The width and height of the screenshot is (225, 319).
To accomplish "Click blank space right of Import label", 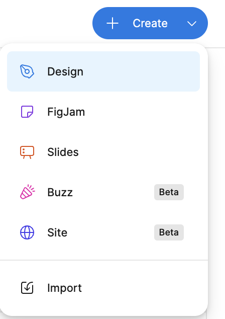I will (x=142, y=288).
